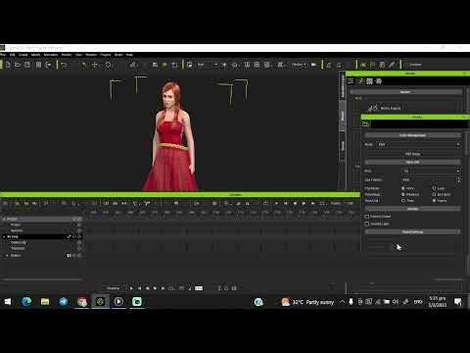Image resolution: width=470 pixels, height=353 pixels.
Task: Open the Plugins menu
Action: point(106,55)
